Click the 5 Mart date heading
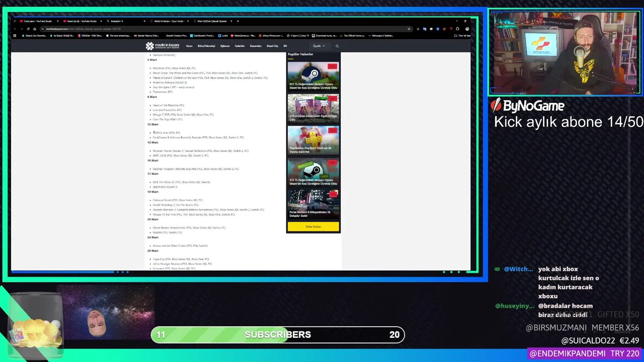Image resolution: width=644 pixels, height=362 pixels. click(152, 60)
